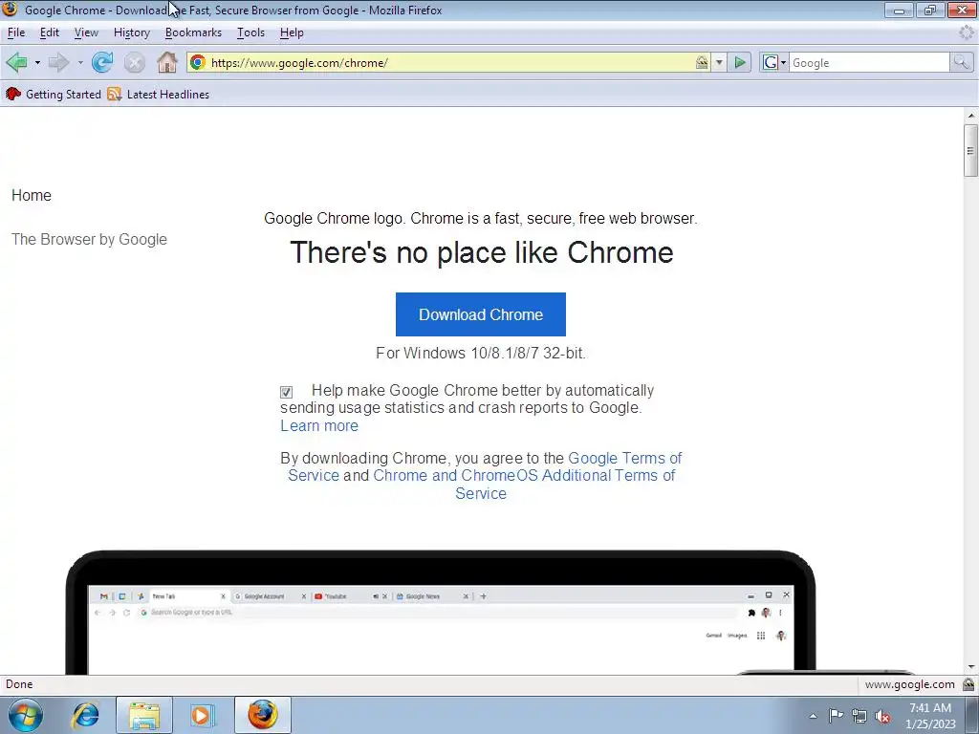This screenshot has width=979, height=734.
Task: Click the Stop loading button
Action: [134, 62]
